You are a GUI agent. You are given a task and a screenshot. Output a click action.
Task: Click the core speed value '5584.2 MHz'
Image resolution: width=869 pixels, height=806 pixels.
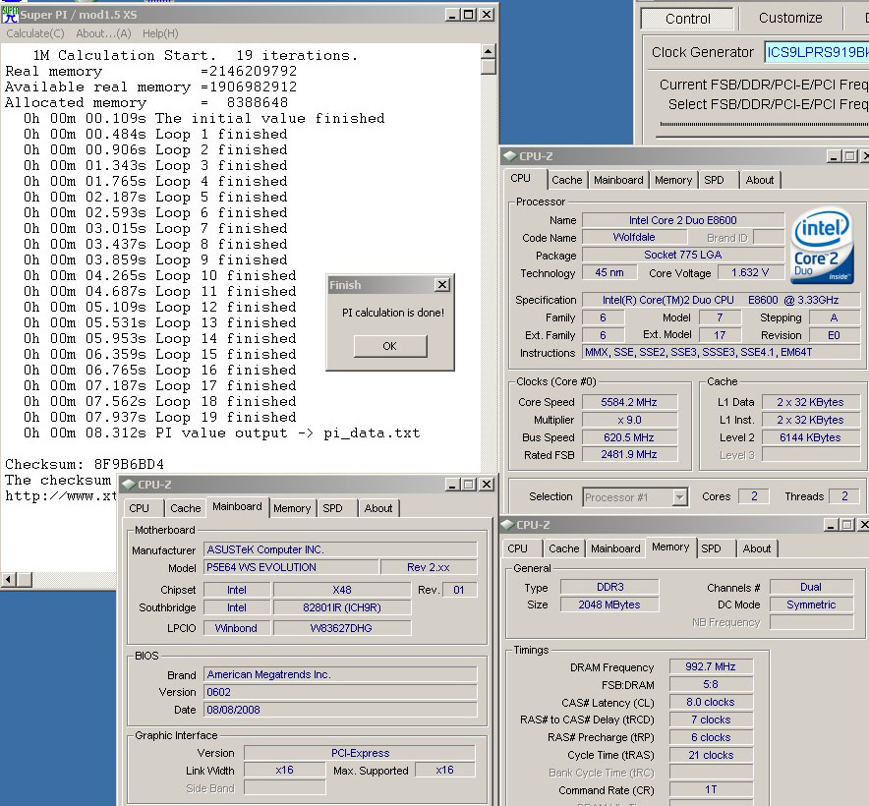point(629,402)
